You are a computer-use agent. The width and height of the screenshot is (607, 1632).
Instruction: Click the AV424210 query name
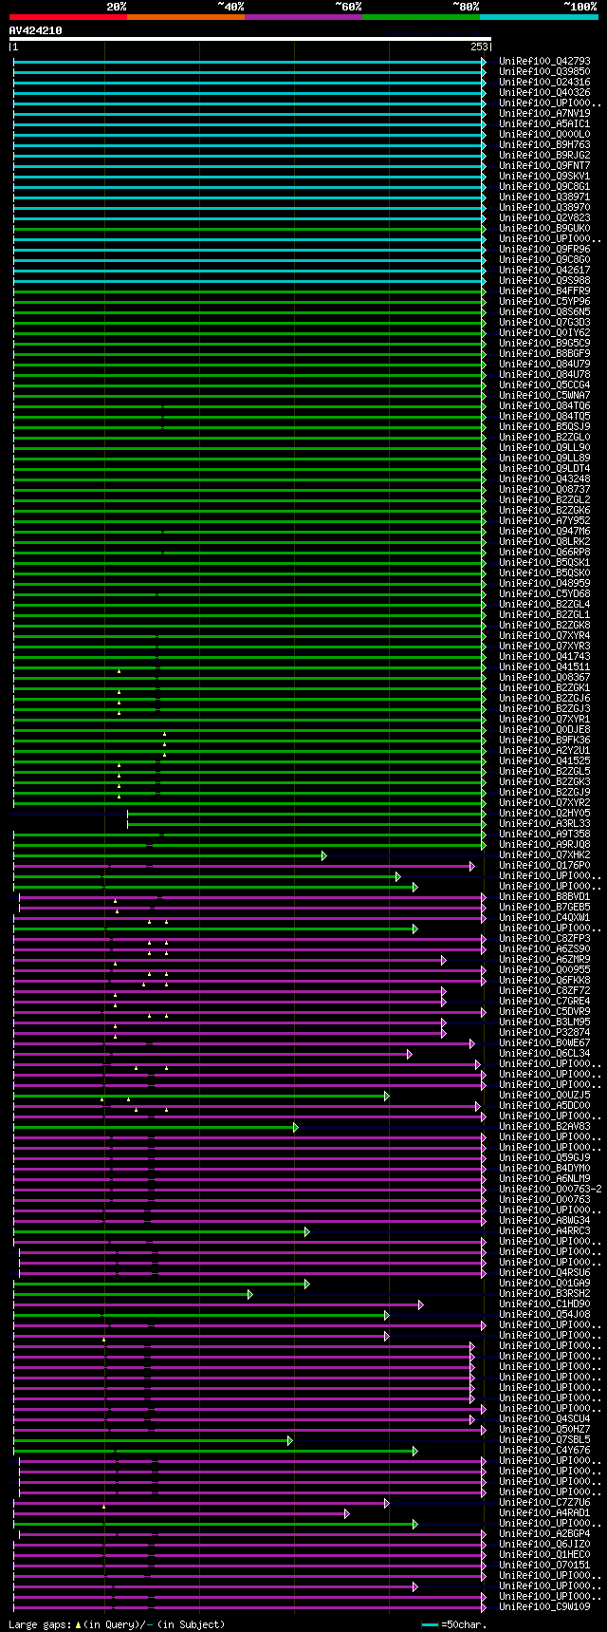click(x=36, y=30)
